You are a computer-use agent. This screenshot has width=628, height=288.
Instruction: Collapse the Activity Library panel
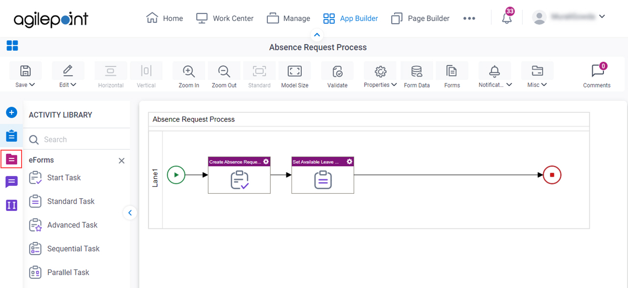[x=130, y=213]
